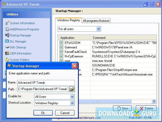Screen dimensions: 162x122
Task: Open the Enable for All Users dropdown
Action: tap(72, 97)
